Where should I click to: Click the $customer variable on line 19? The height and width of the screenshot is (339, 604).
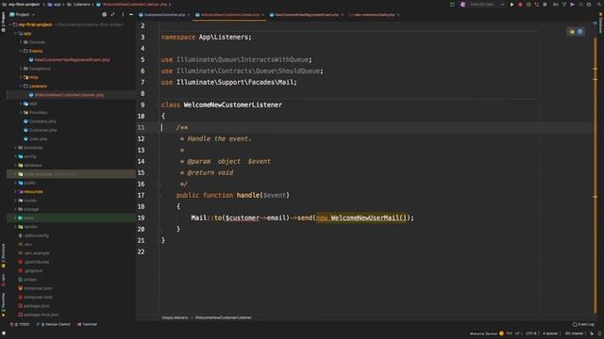pyautogui.click(x=243, y=218)
